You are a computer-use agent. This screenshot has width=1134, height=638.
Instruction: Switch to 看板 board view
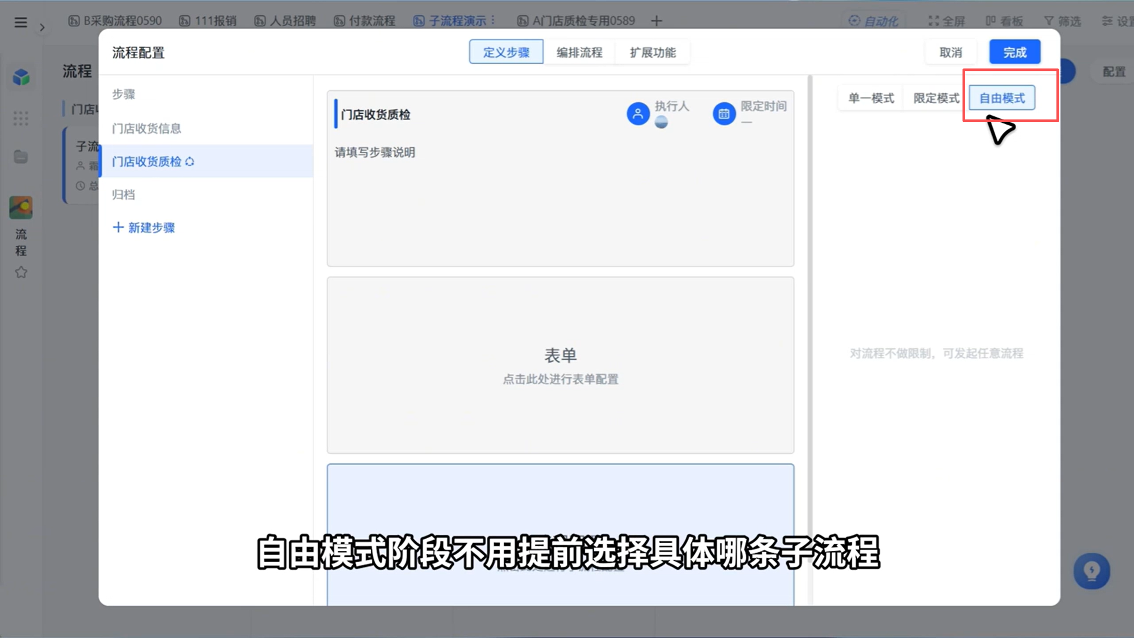[x=1004, y=21]
